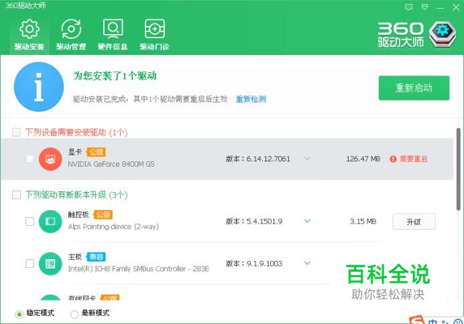
Task: Click the 公版 tag next to 显卡
Action: pyautogui.click(x=96, y=152)
